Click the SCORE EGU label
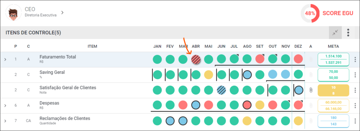 point(338,13)
